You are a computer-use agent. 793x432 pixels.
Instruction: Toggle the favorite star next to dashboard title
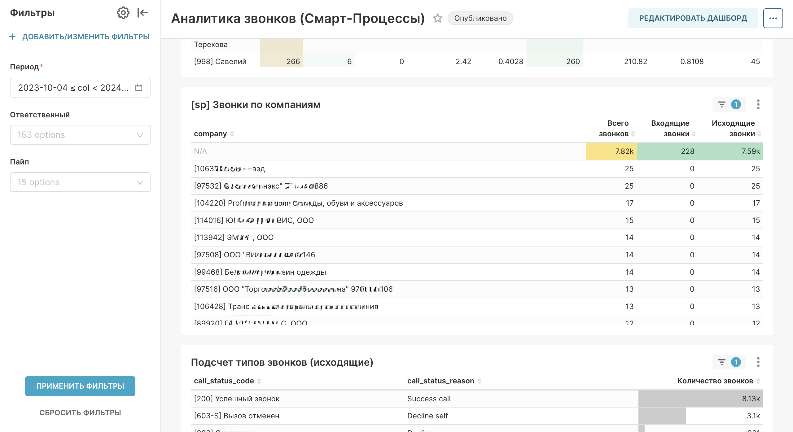437,18
